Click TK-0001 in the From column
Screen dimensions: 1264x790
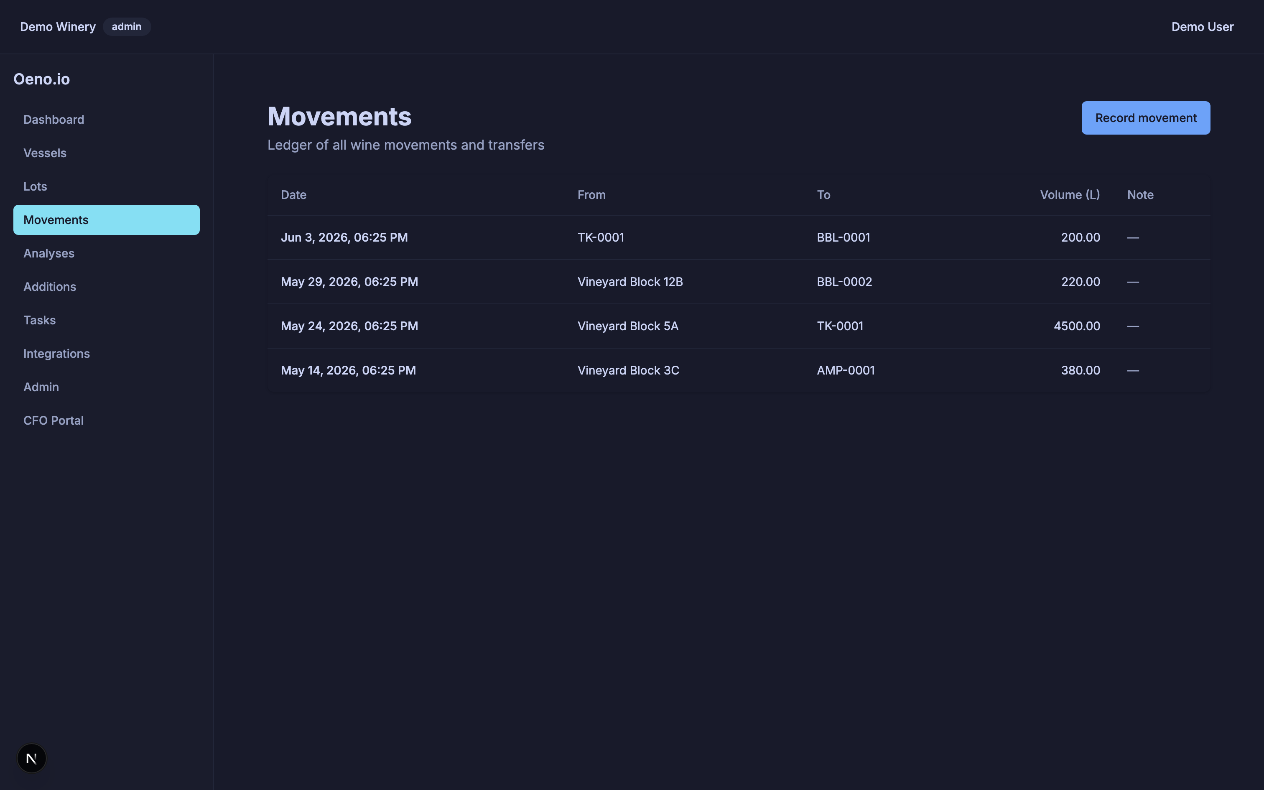point(601,238)
